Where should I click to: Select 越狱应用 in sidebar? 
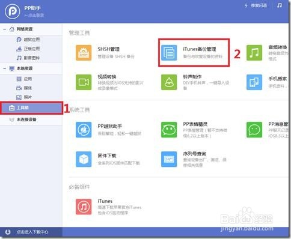(28, 40)
